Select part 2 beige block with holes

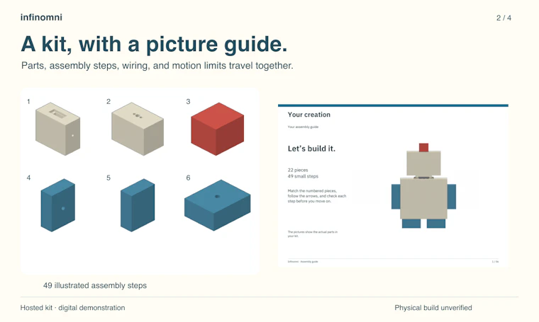click(138, 129)
